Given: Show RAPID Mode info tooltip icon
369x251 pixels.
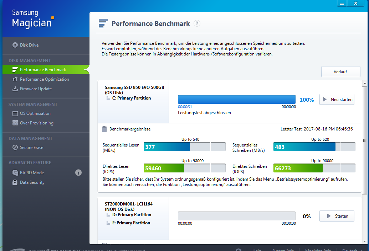Looking at the screenshot, I should [x=78, y=173].
